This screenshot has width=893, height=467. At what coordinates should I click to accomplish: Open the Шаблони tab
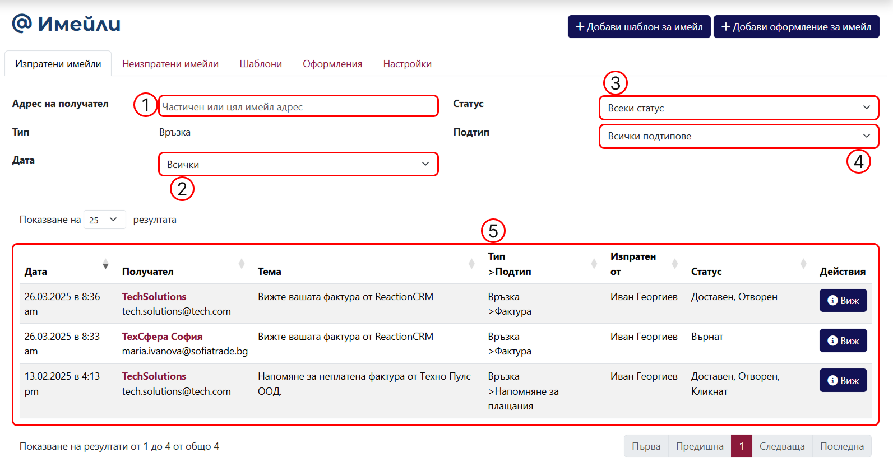[x=261, y=64]
